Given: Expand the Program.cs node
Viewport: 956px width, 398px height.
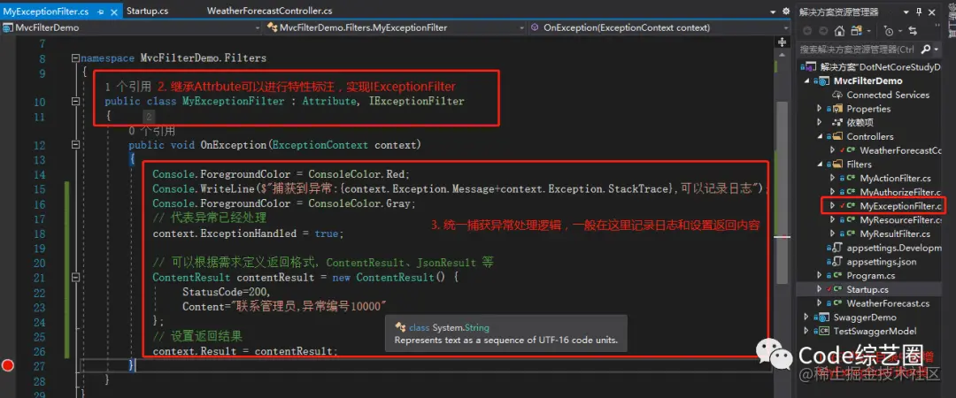Looking at the screenshot, I should [820, 275].
